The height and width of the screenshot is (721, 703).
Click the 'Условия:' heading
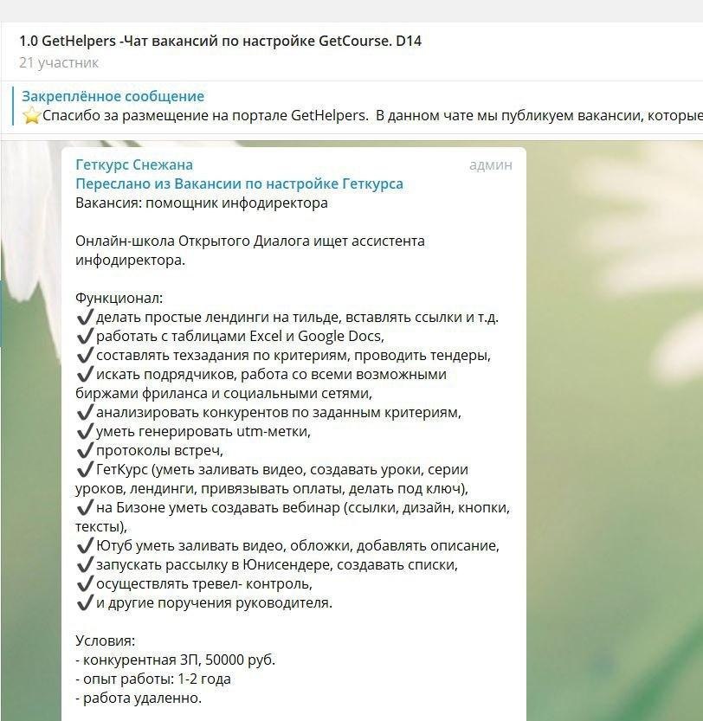click(106, 641)
